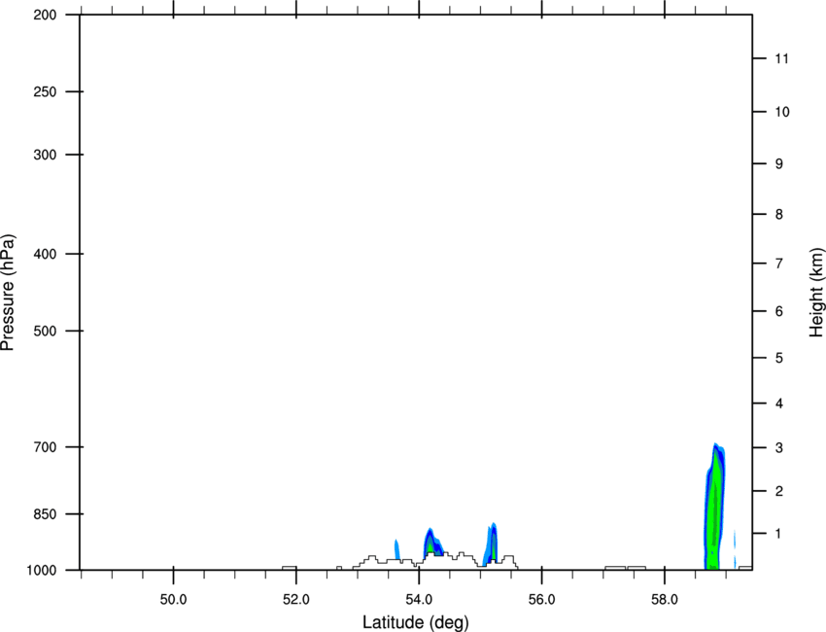
Task: Click pressure tick label '400'
Action: pos(45,254)
